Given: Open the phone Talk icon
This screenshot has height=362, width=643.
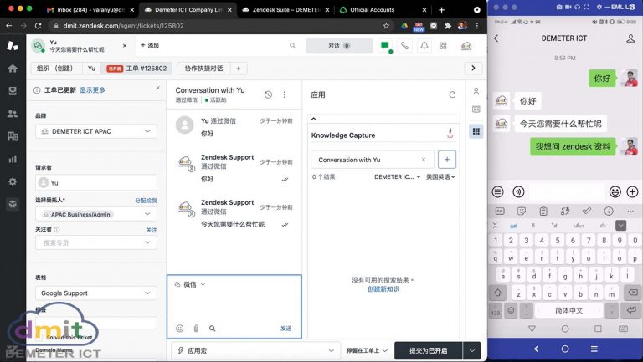Looking at the screenshot, I should (404, 46).
